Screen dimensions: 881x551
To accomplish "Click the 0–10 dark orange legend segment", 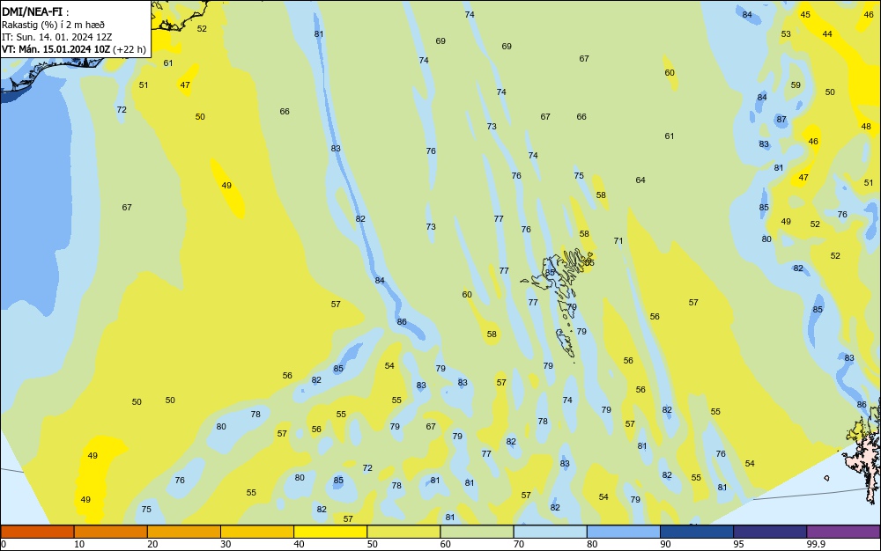I will (x=37, y=532).
